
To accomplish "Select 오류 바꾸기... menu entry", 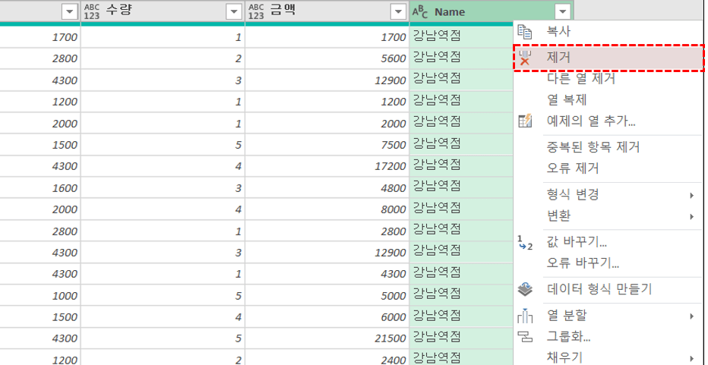I will [583, 263].
